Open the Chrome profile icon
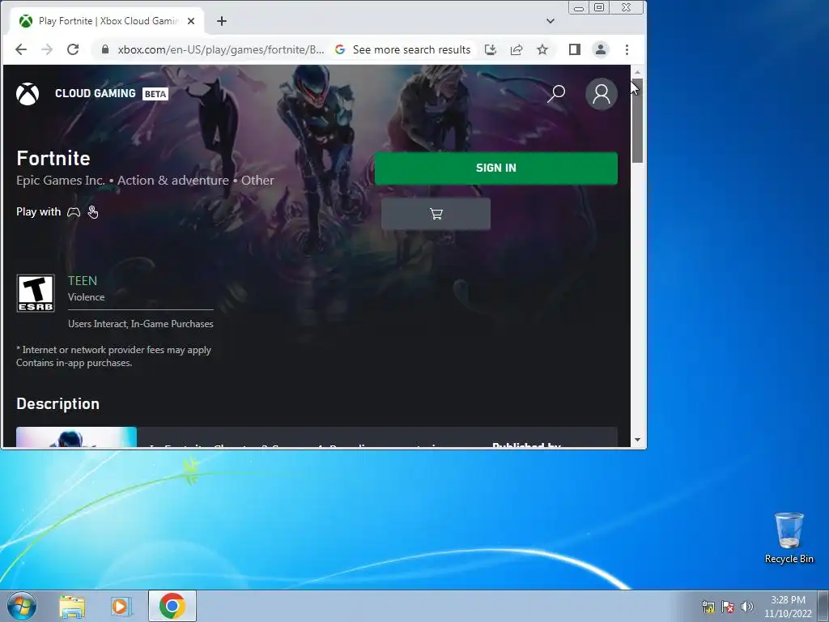The width and height of the screenshot is (829, 622). [601, 49]
